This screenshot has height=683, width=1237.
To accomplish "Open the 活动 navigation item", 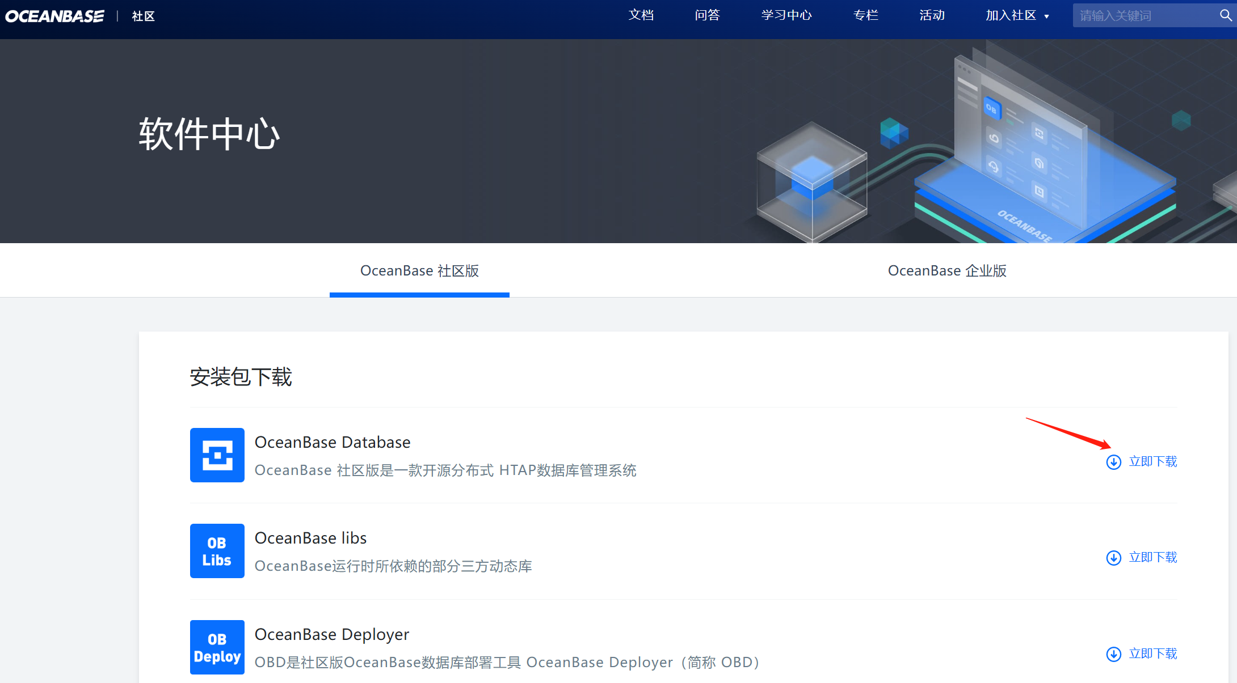I will coord(932,15).
